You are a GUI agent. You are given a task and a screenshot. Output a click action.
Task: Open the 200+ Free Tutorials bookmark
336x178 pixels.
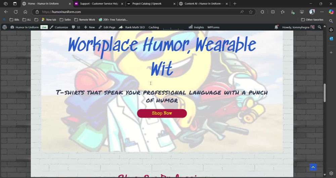coord(113,20)
